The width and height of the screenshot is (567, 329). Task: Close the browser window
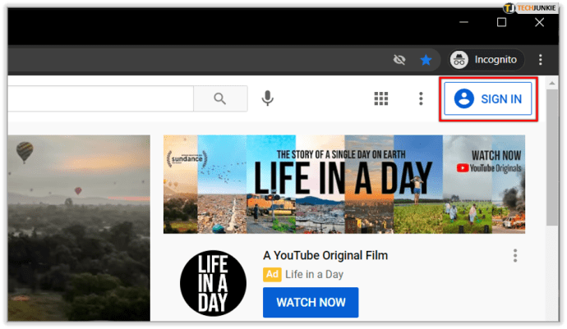pyautogui.click(x=539, y=22)
